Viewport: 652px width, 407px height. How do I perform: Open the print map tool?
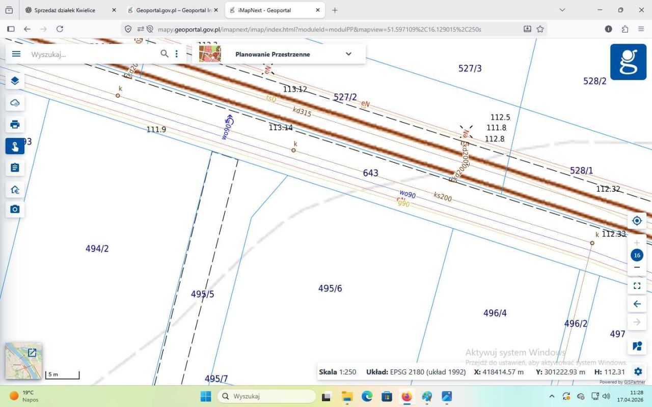tap(15, 125)
